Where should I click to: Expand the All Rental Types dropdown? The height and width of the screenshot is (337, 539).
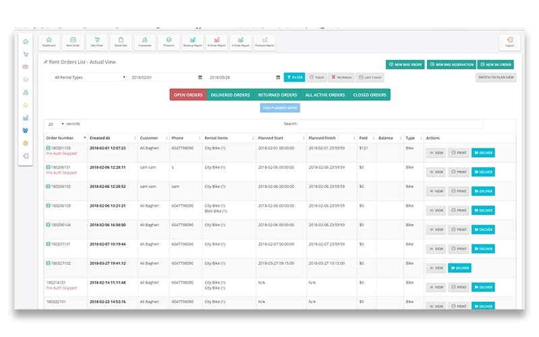[90, 78]
